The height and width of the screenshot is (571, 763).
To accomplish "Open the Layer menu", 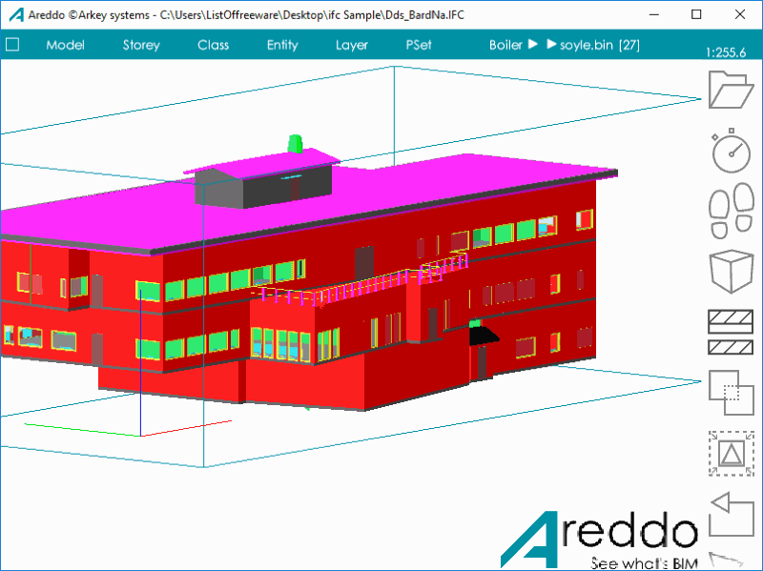I will click(x=352, y=45).
